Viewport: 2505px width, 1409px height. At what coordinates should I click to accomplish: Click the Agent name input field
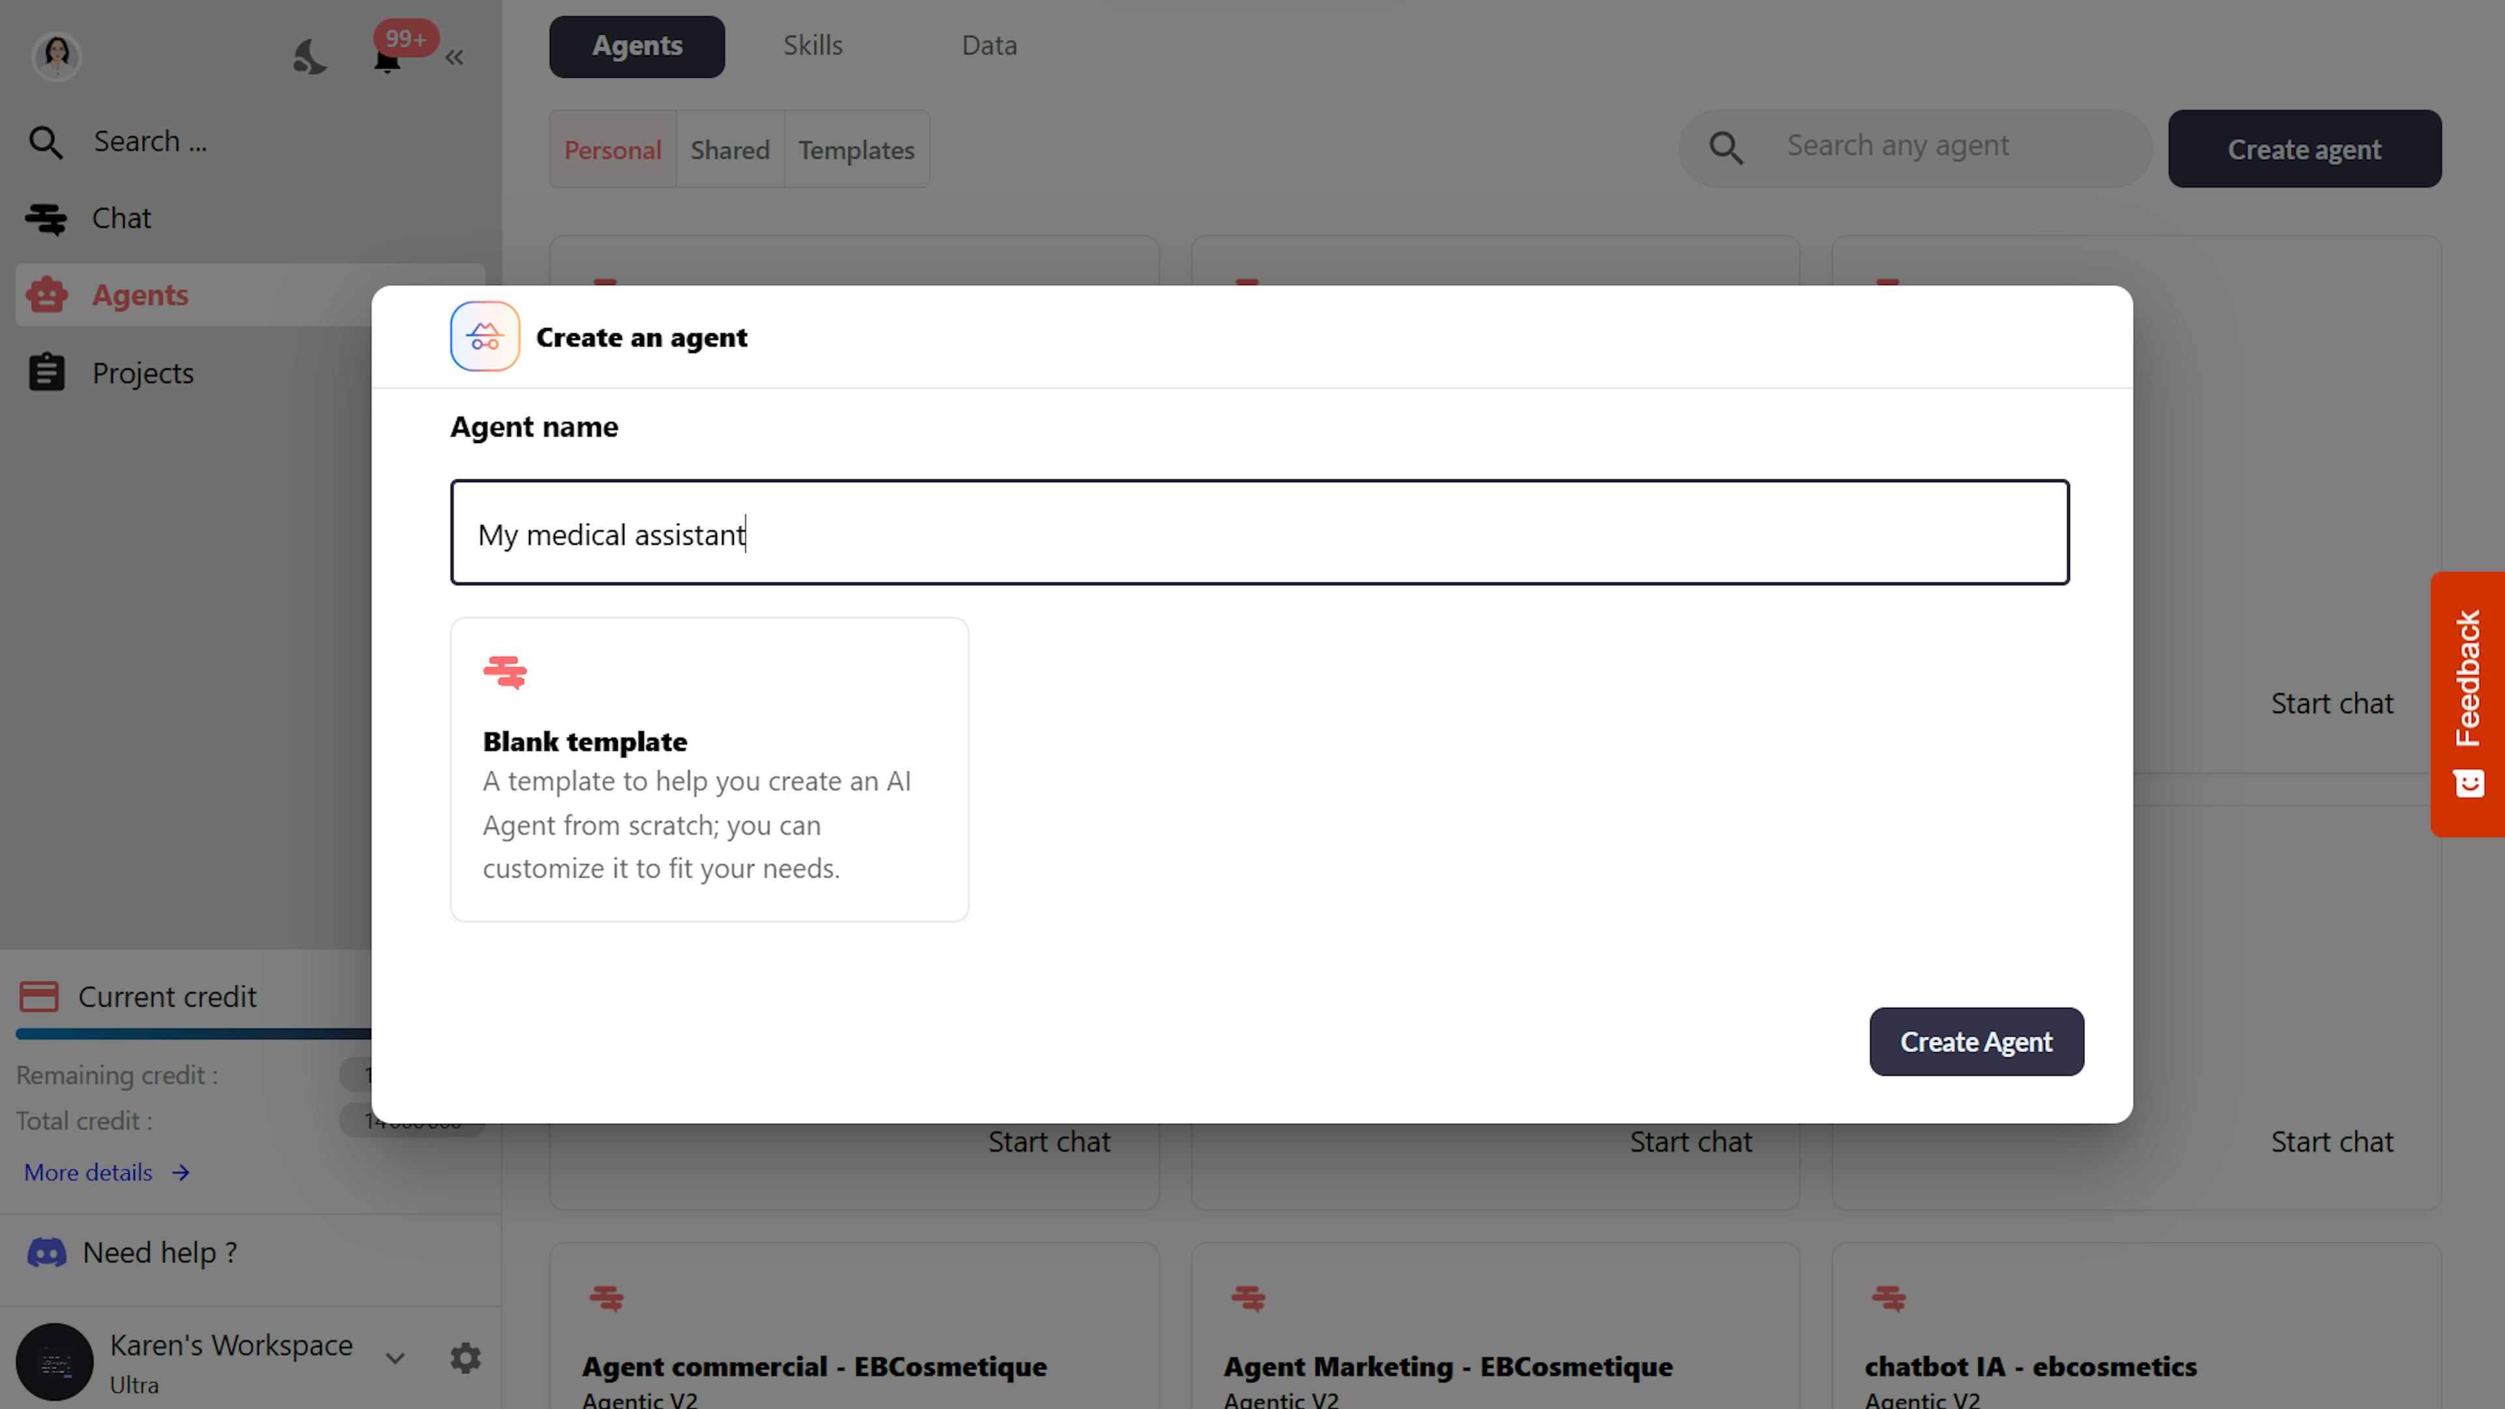(1259, 533)
